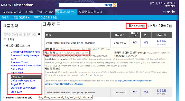This screenshot has height=101, width=185.
Task: Click 다운로드 for Office Professional Plus x86
Action: tap(161, 90)
